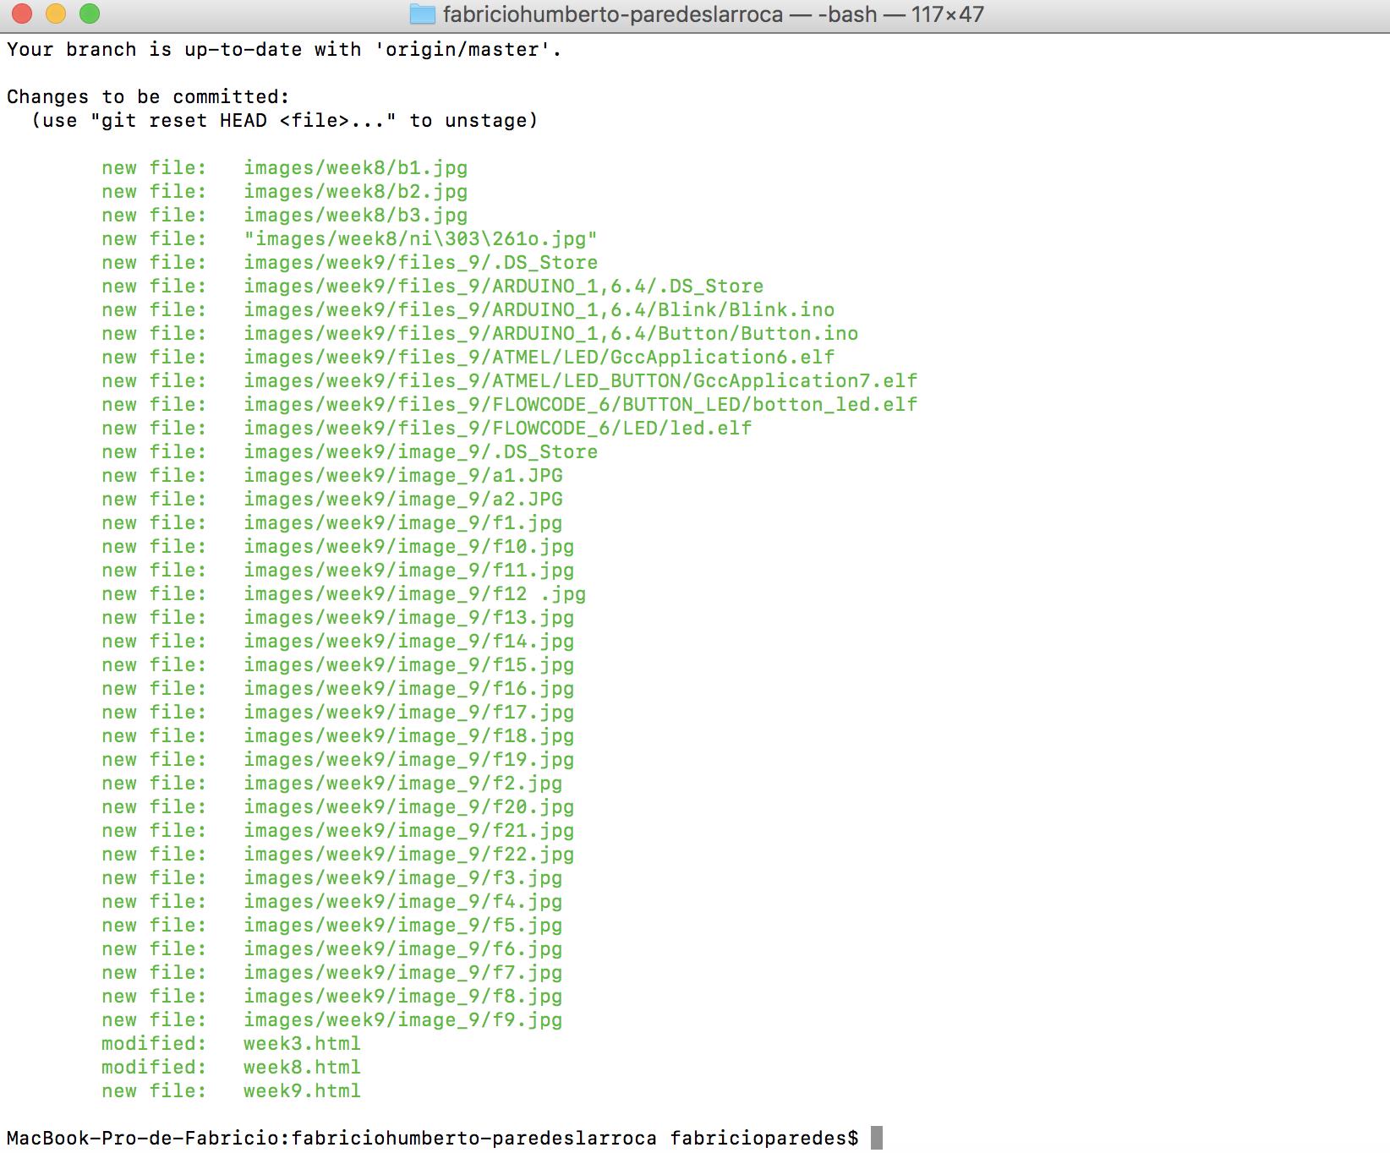Click the image_9/f1.jpg path
The height and width of the screenshot is (1153, 1390).
coord(403,523)
